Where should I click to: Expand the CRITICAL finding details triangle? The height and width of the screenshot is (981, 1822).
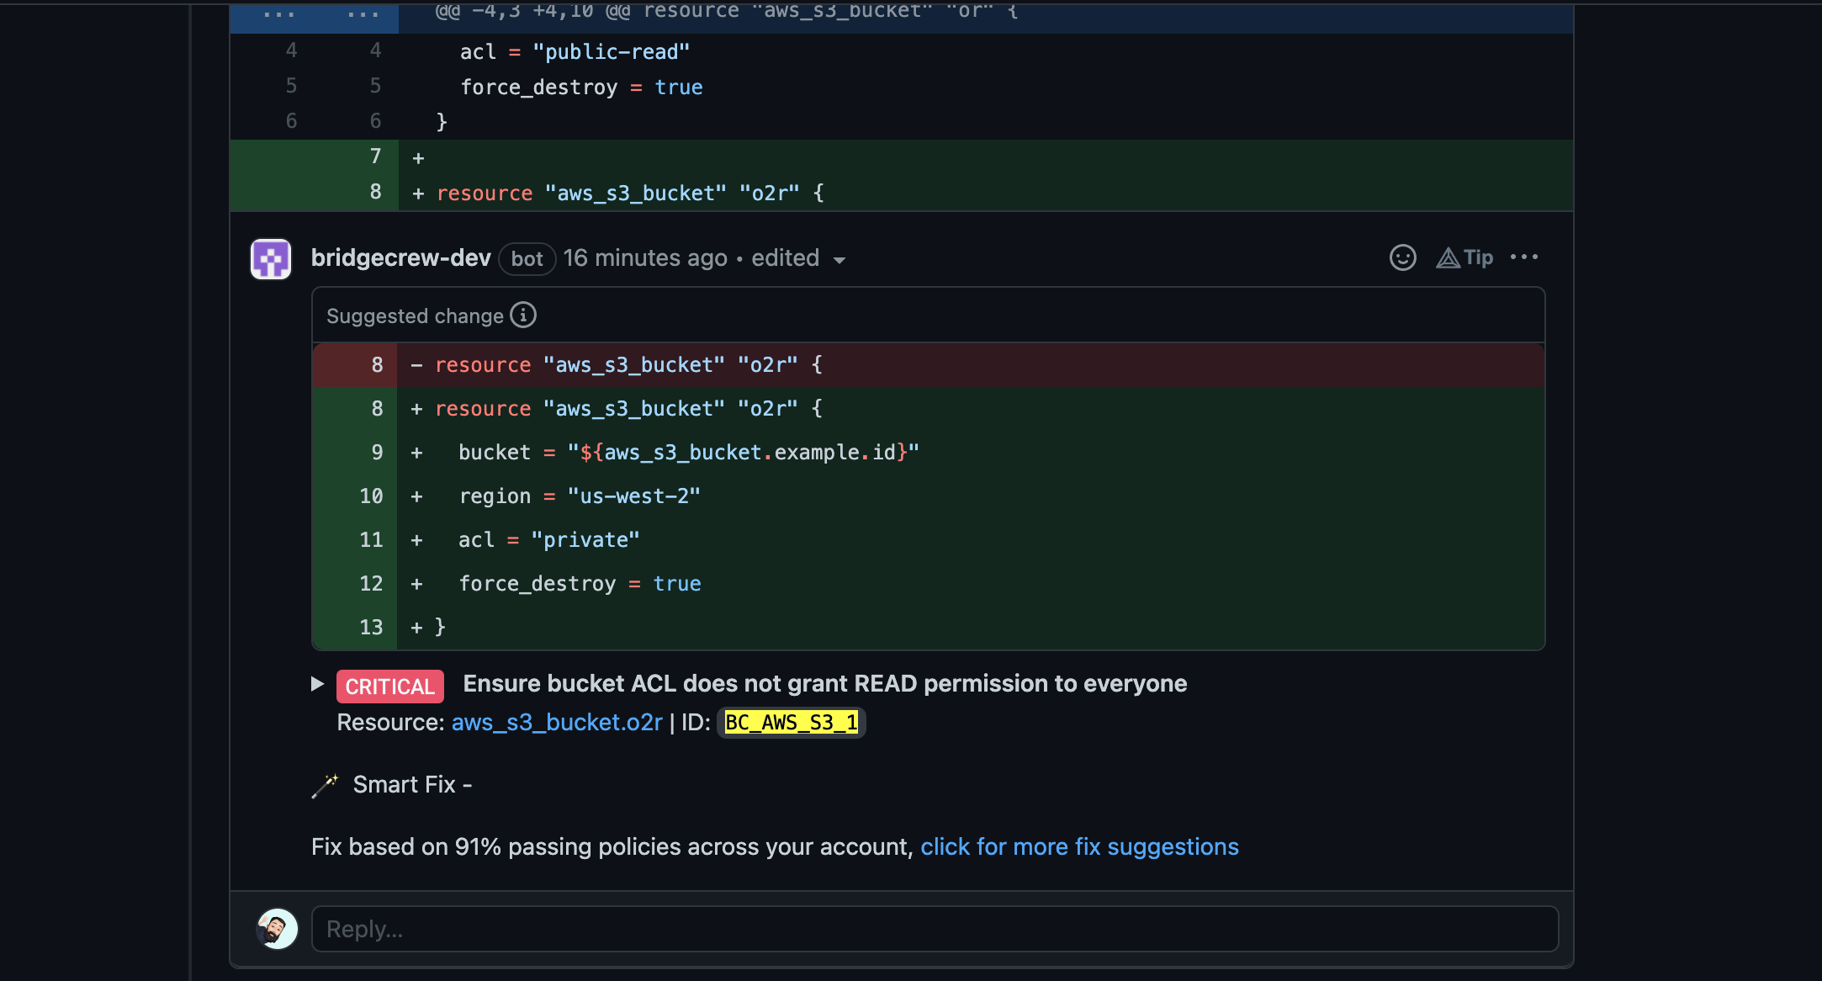[x=317, y=684]
